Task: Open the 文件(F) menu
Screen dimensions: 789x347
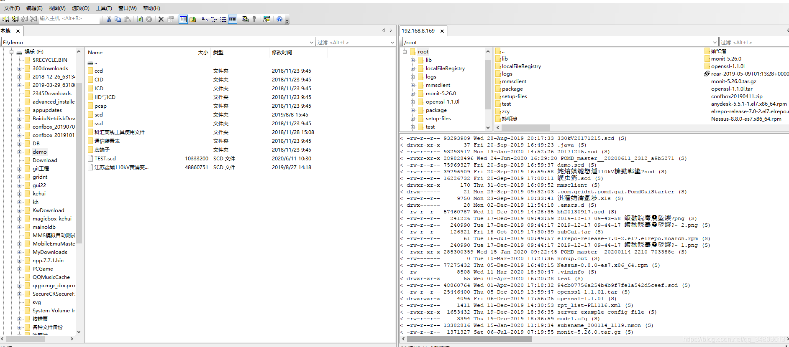Action: tap(12, 8)
